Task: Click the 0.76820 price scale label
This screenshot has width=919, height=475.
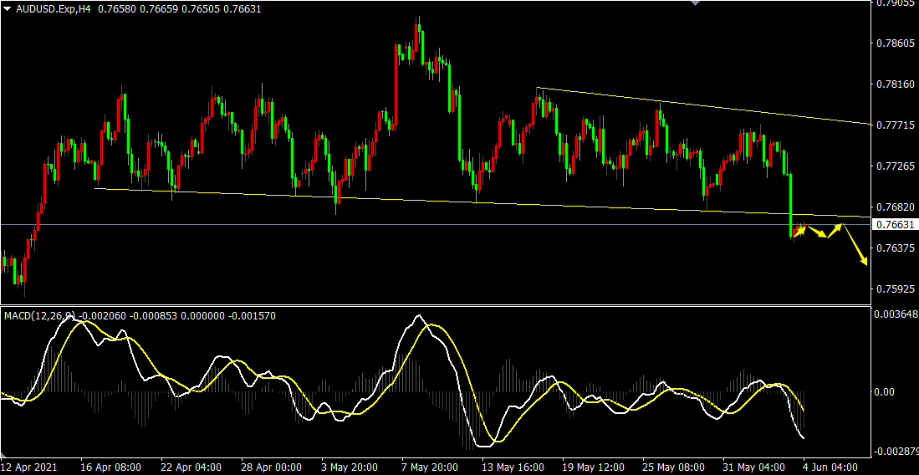Action: [x=894, y=207]
